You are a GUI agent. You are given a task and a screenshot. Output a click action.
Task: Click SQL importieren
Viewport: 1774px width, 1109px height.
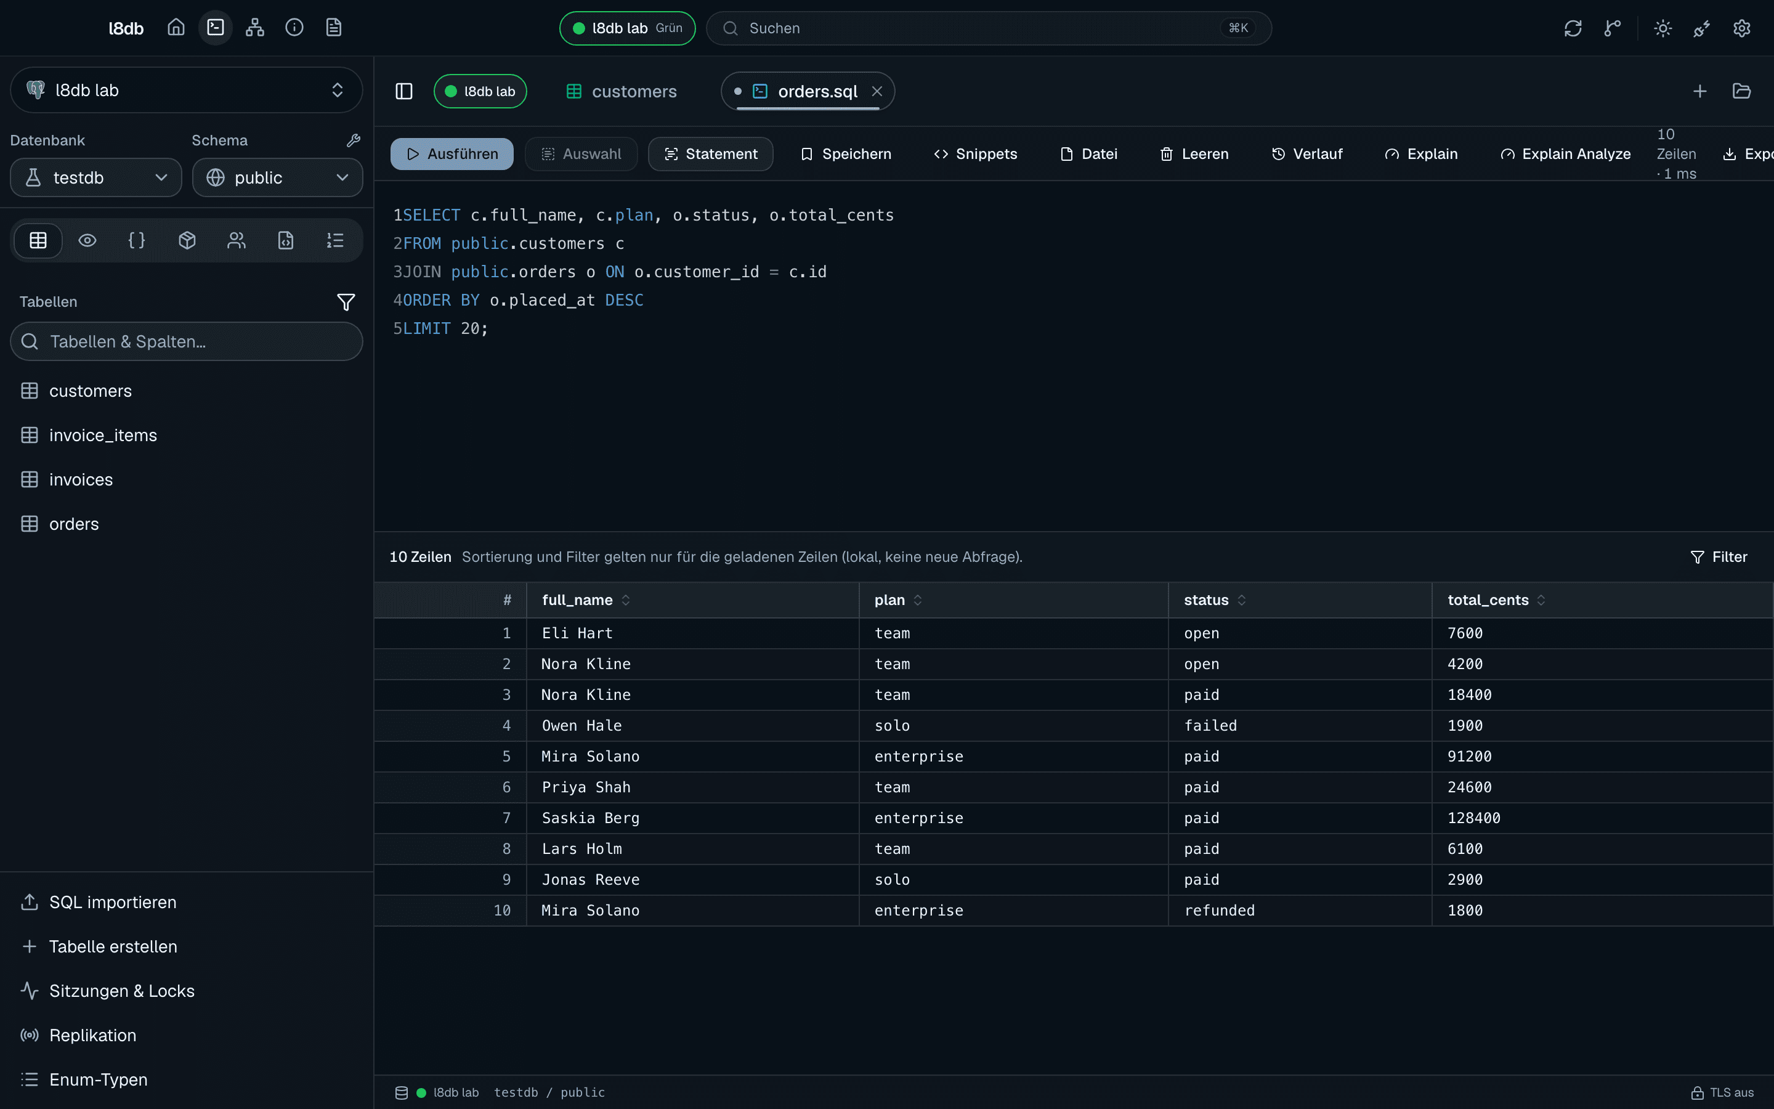pyautogui.click(x=186, y=902)
